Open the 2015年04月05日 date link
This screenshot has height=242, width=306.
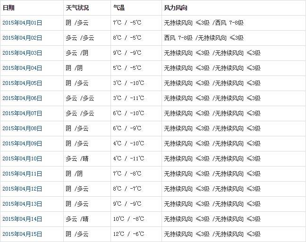pos(22,83)
